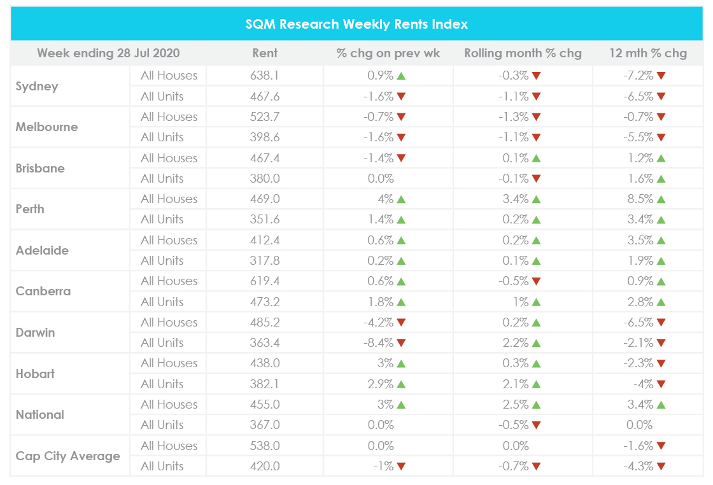Click Melbourne All Units rent 398.6
The height and width of the screenshot is (485, 713).
[x=265, y=137]
